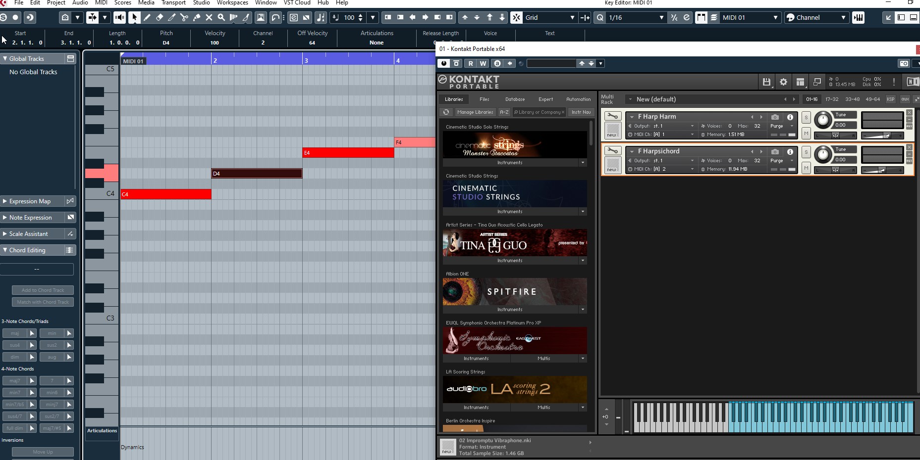Viewport: 920px width, 460px height.
Task: Select the Split scissors tool
Action: point(184,17)
